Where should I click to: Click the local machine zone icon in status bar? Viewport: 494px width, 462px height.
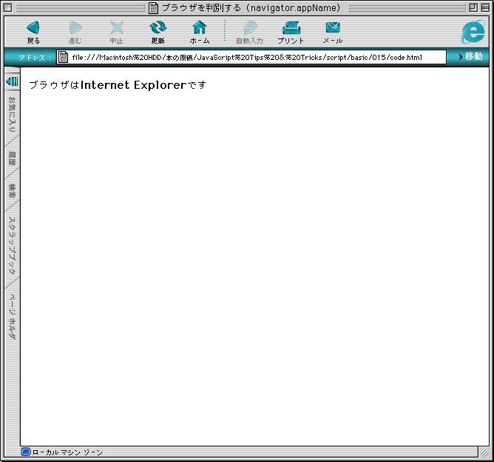pyautogui.click(x=26, y=452)
